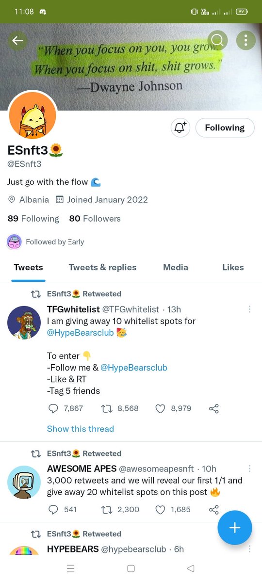The height and width of the screenshot is (582, 262).
Task: Open options for the AWESOME APES tweet
Action: coord(249,469)
